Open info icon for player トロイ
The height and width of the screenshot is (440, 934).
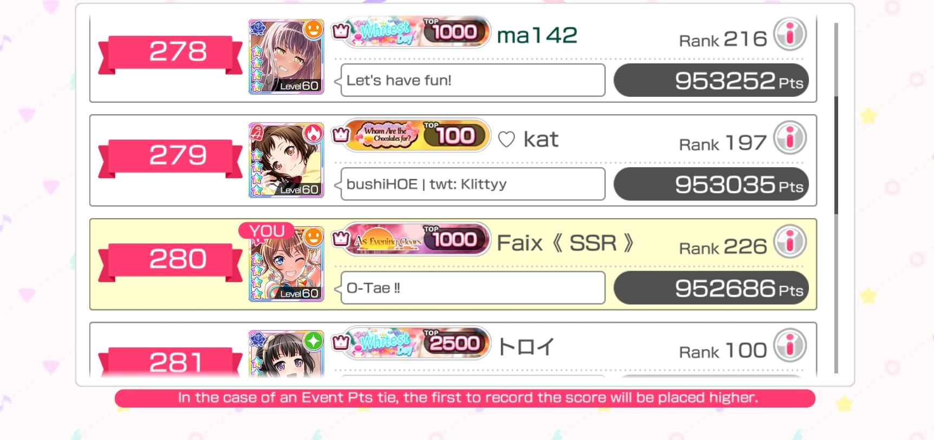789,345
